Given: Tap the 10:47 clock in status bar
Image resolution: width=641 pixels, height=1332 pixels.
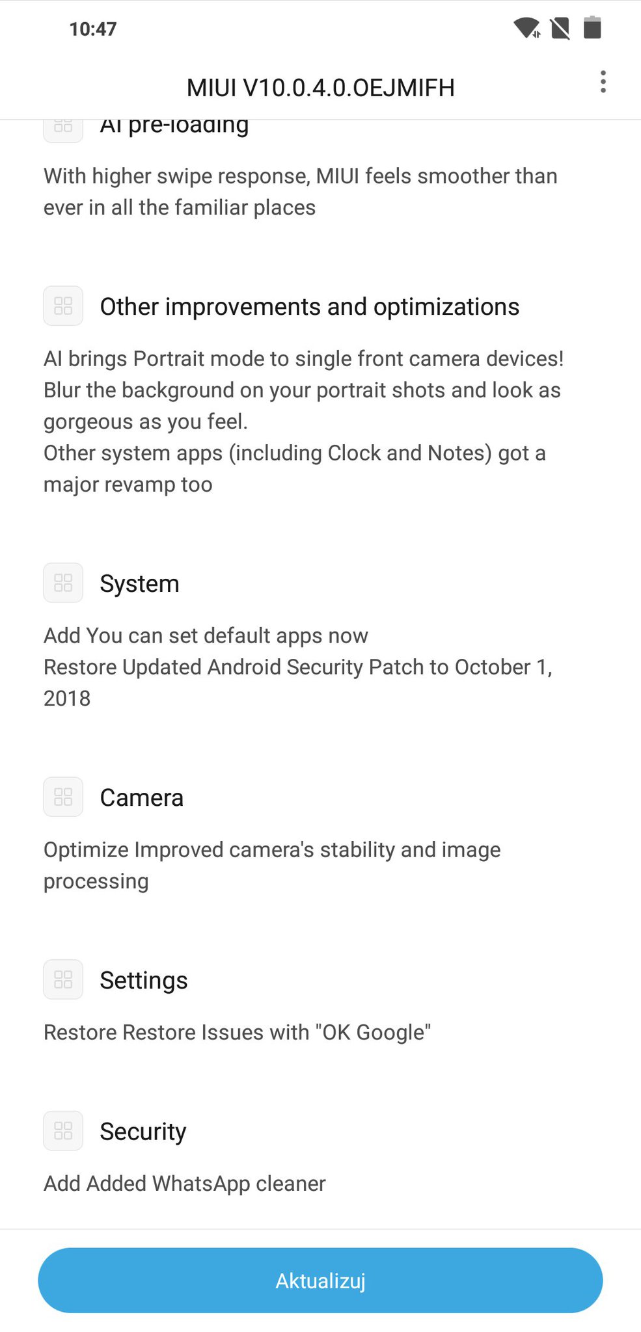Looking at the screenshot, I should coord(93,29).
